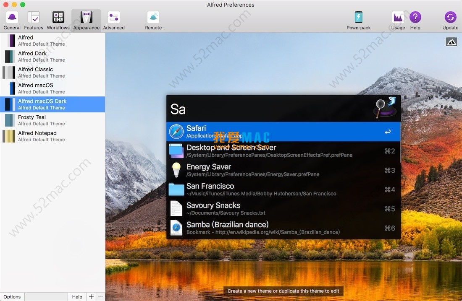Change the preview background via mountain icon
This screenshot has height=301, width=462.
(451, 42)
